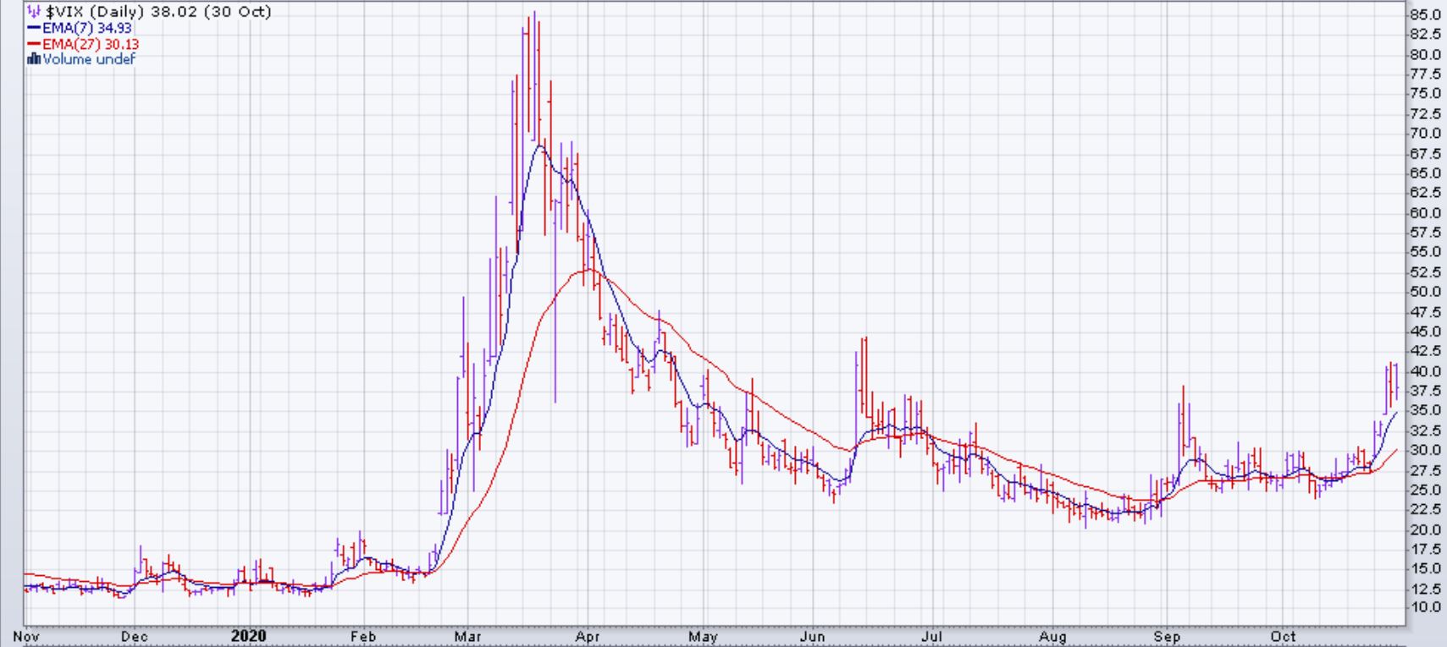Click the 2020 year label on time axis
Viewport: 1447px width, 647px height.
(248, 636)
